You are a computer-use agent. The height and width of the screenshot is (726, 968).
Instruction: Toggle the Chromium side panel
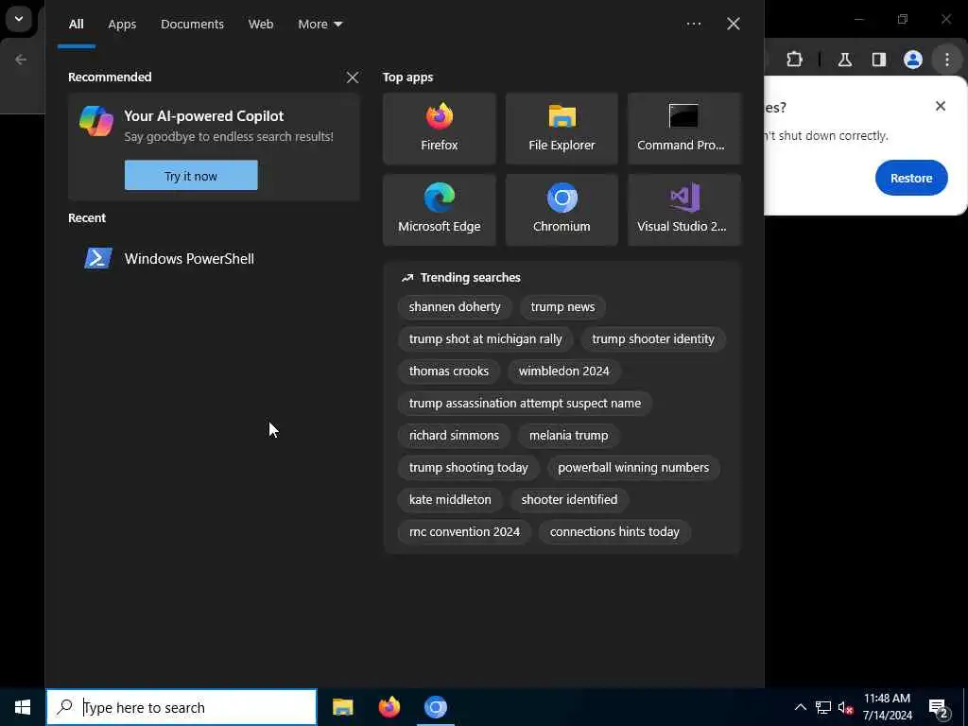point(879,60)
